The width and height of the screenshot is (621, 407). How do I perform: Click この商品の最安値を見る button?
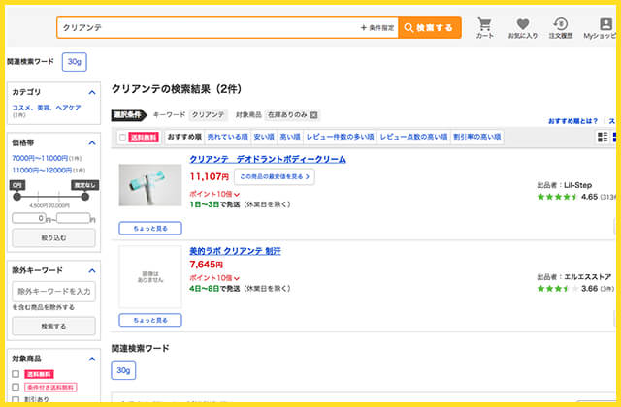(x=275, y=176)
